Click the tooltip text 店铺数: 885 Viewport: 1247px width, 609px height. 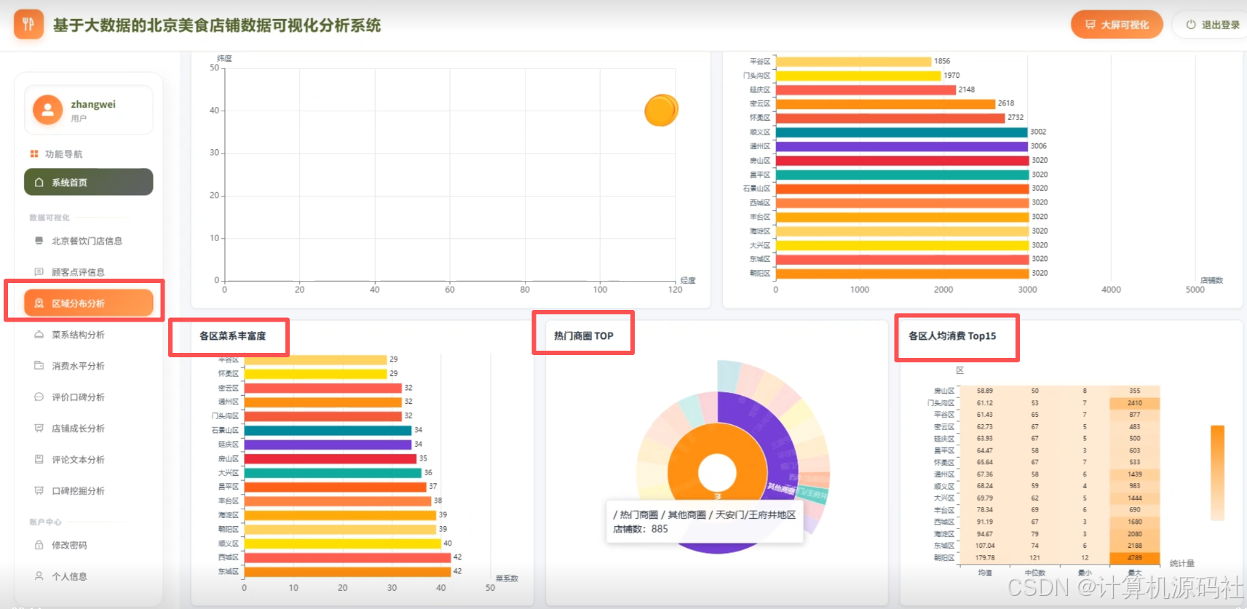(641, 529)
